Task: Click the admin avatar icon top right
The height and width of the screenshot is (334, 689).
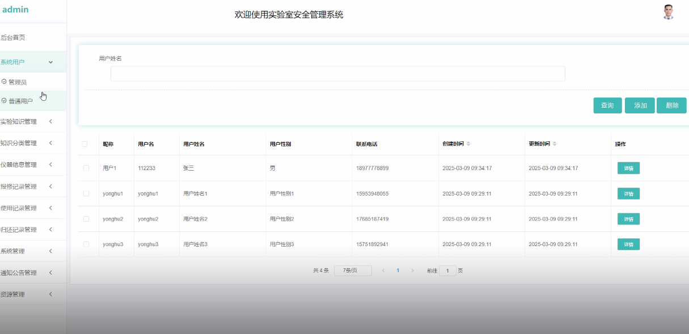Action: (x=667, y=12)
